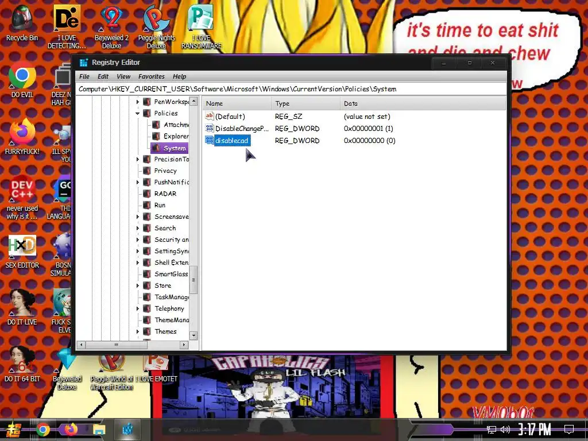588x441 pixels.
Task: Open the DO IT 64 BIT desktop icon
Action: 22,365
